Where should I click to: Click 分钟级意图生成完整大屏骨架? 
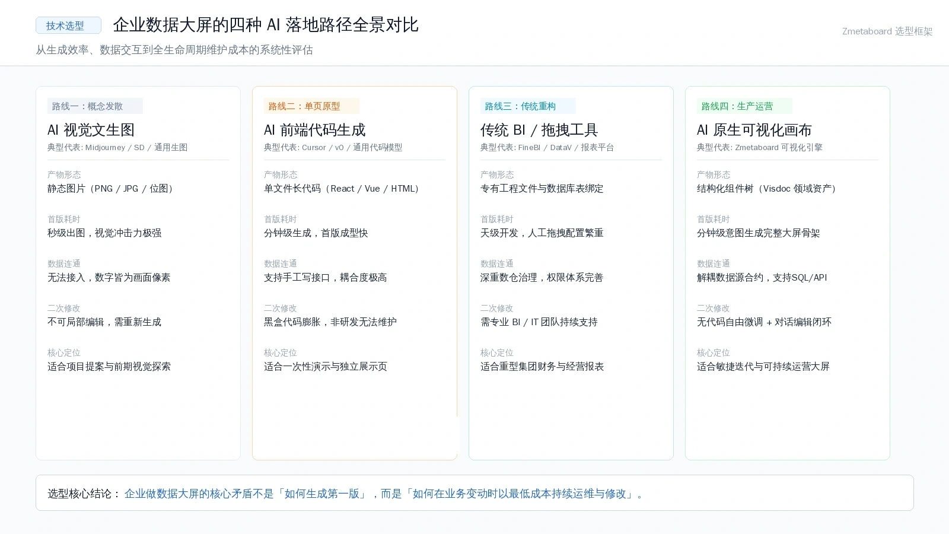point(758,233)
